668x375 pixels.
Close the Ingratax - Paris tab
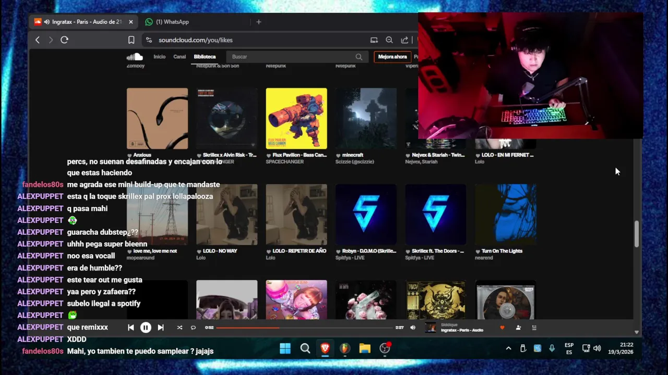point(130,22)
